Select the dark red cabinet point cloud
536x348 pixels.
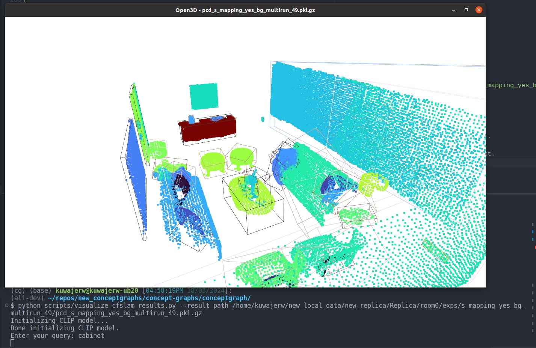[x=208, y=129]
